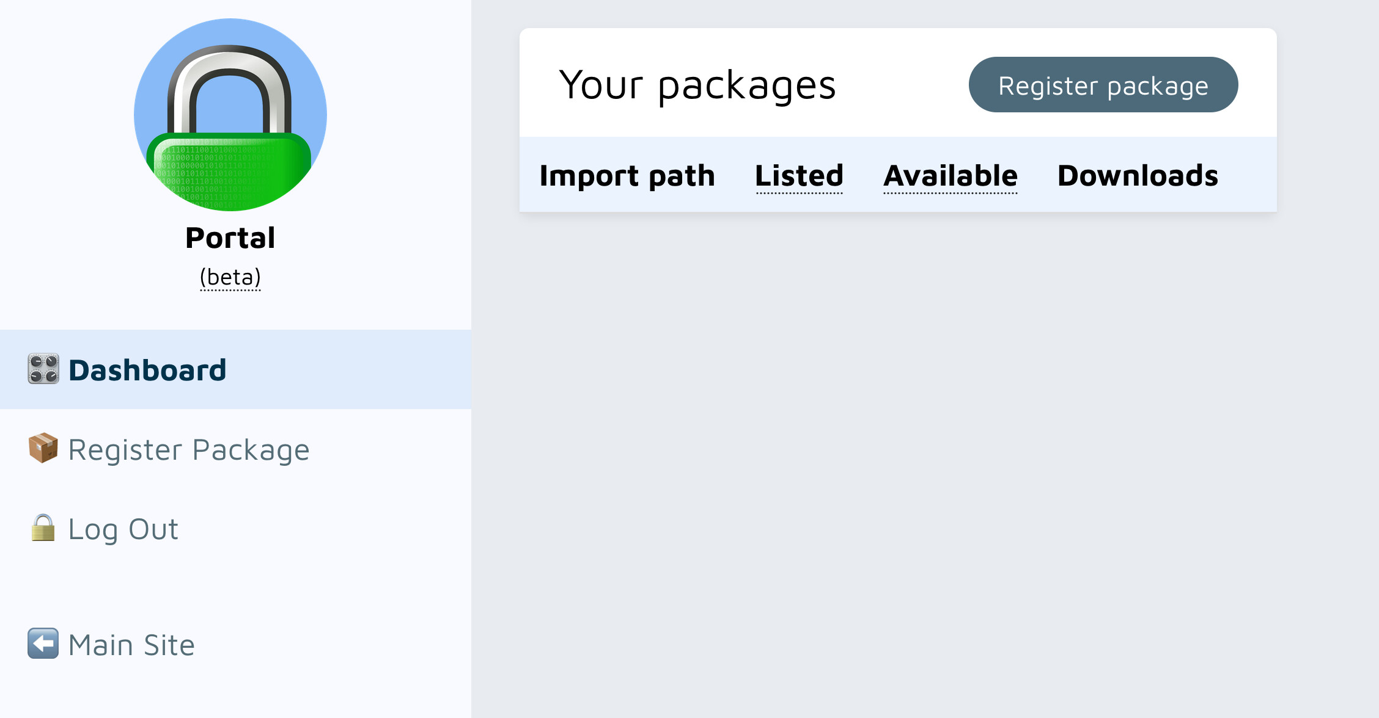This screenshot has height=718, width=1379.
Task: Click the padlock icon beside Log Out
Action: click(x=43, y=528)
